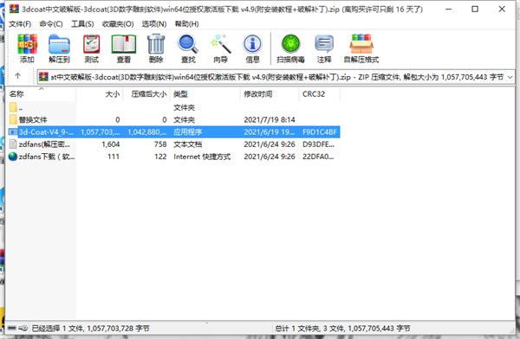Click the 添加 (Add) toolbar icon
This screenshot has width=520, height=339.
(27, 44)
